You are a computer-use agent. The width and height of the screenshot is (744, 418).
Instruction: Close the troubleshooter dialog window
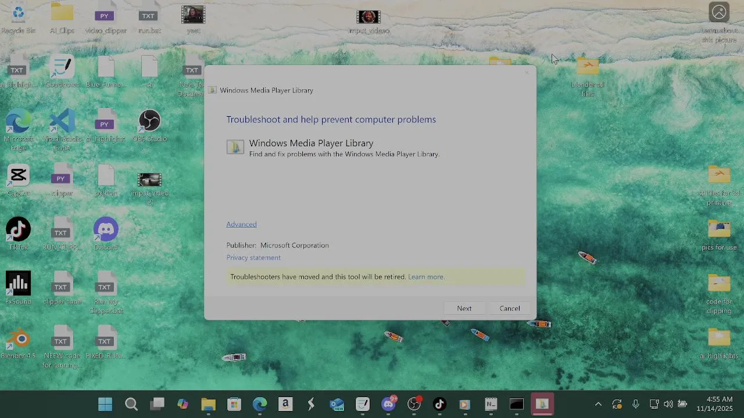[x=527, y=73]
